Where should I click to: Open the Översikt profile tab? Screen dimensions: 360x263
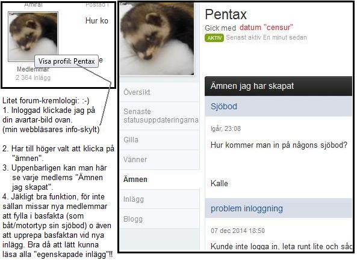coord(137,92)
